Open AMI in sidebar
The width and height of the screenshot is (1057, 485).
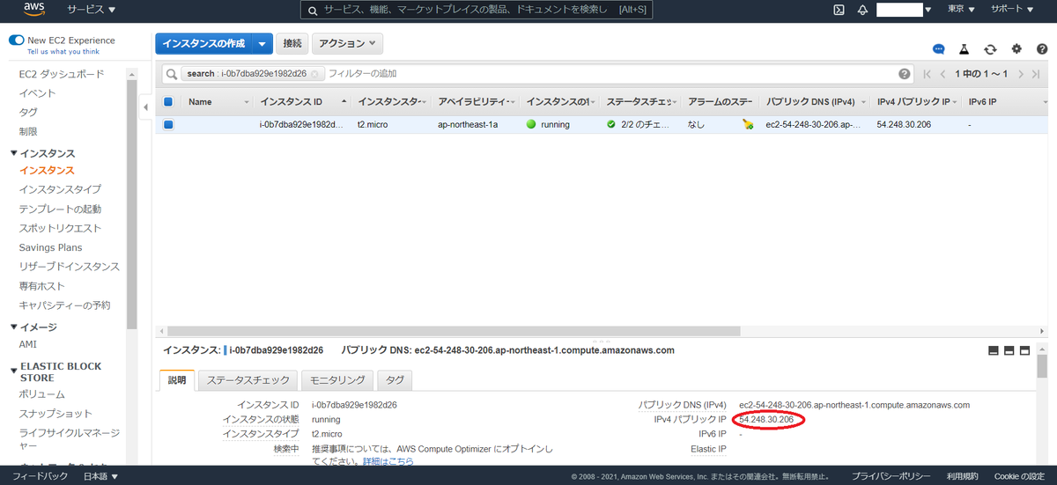pos(28,344)
